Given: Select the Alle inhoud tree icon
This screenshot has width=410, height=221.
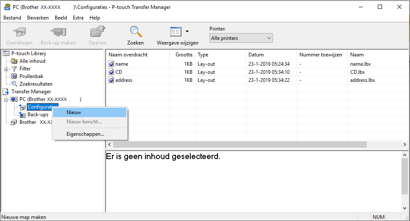Looking at the screenshot, I should (14, 61).
